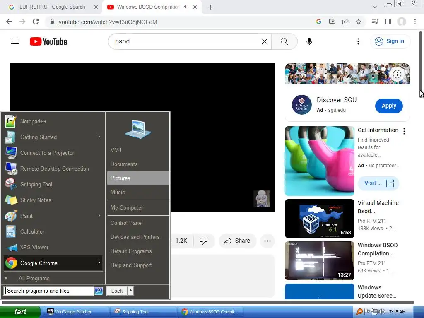Open the Chrome profile avatar
Screen dimensions: 424x318
pos(402,22)
